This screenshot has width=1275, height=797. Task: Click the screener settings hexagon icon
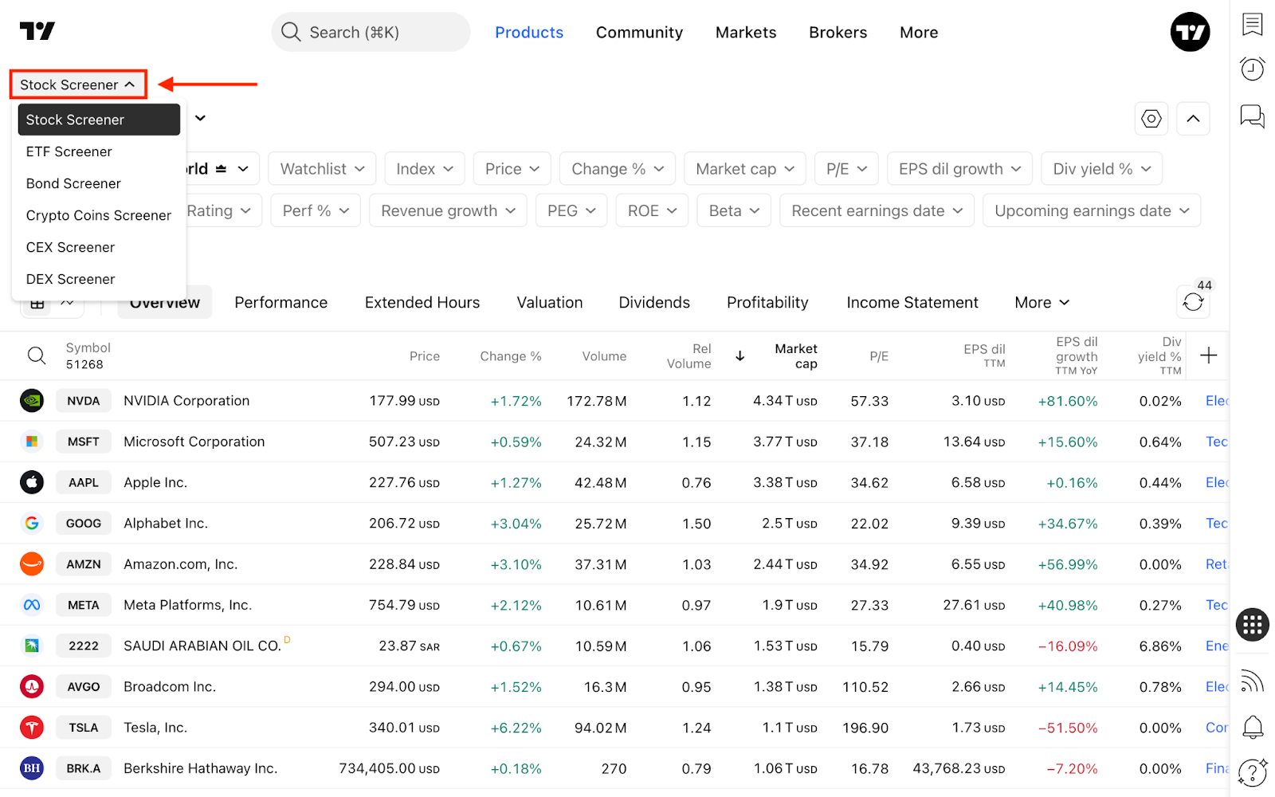pyautogui.click(x=1151, y=119)
